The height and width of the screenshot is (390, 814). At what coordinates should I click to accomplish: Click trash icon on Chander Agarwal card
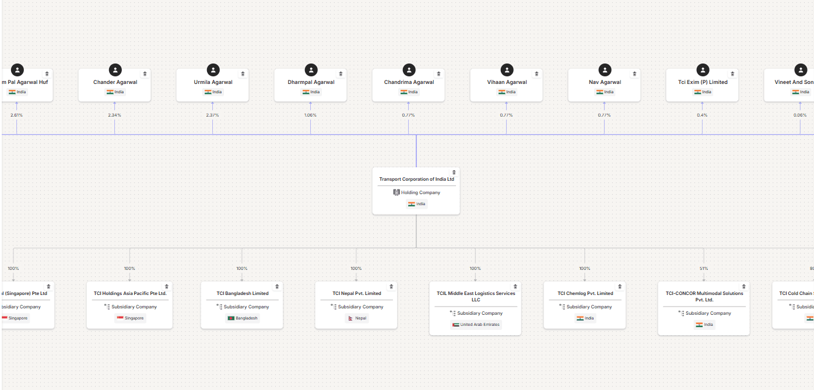[145, 74]
